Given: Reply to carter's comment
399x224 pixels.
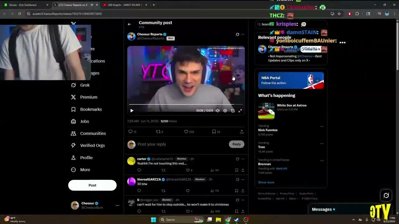Looking at the screenshot, I should pos(139,170).
